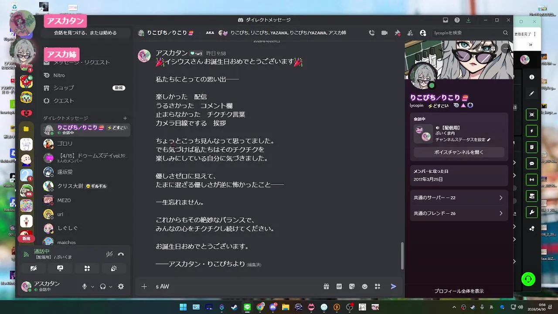This screenshot has height=314, width=558.
Task: Open the apps launcher in message bar
Action: [378, 287]
